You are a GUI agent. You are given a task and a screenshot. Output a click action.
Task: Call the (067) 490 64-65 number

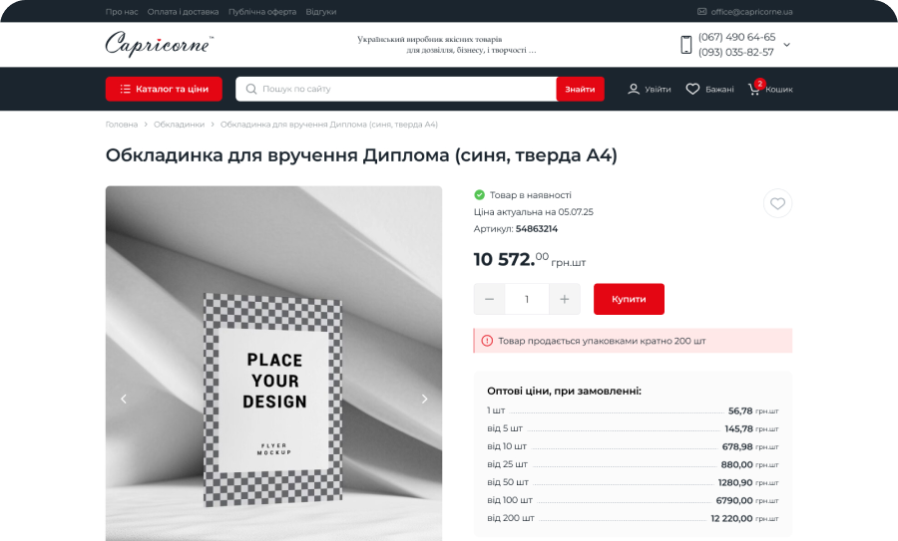736,37
